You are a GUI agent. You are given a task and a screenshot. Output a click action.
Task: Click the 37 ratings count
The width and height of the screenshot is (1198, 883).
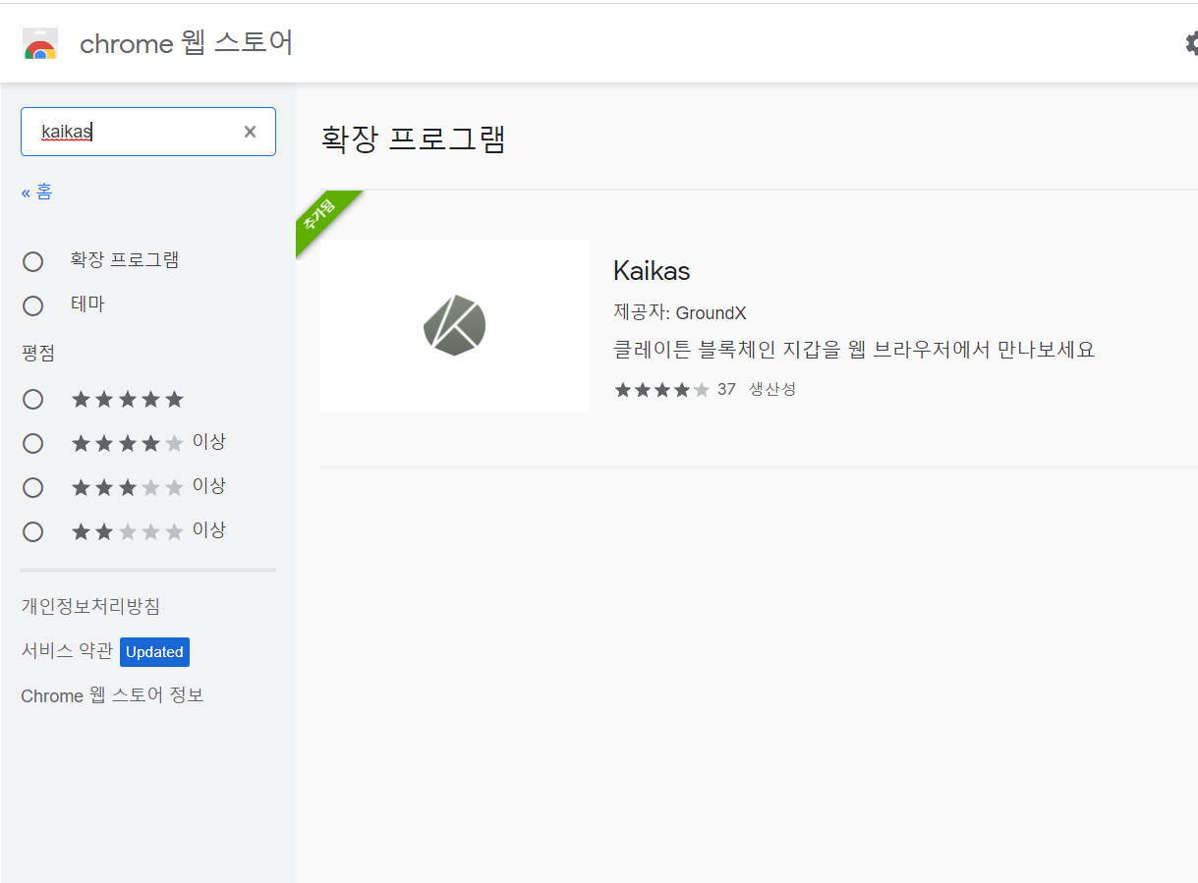[x=726, y=389]
